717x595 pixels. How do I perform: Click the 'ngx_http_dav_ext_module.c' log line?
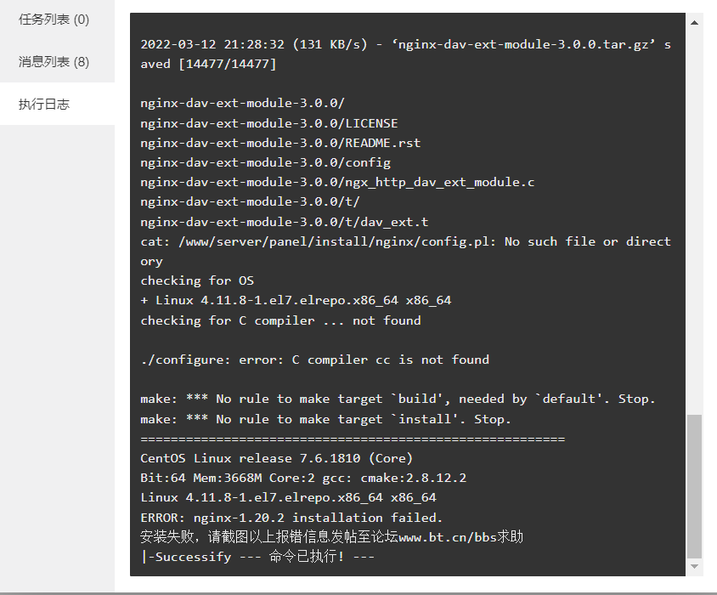pos(337,182)
